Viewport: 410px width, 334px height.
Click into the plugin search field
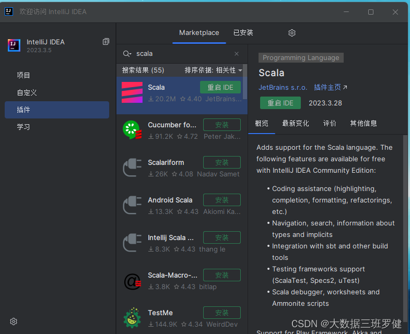click(x=183, y=54)
